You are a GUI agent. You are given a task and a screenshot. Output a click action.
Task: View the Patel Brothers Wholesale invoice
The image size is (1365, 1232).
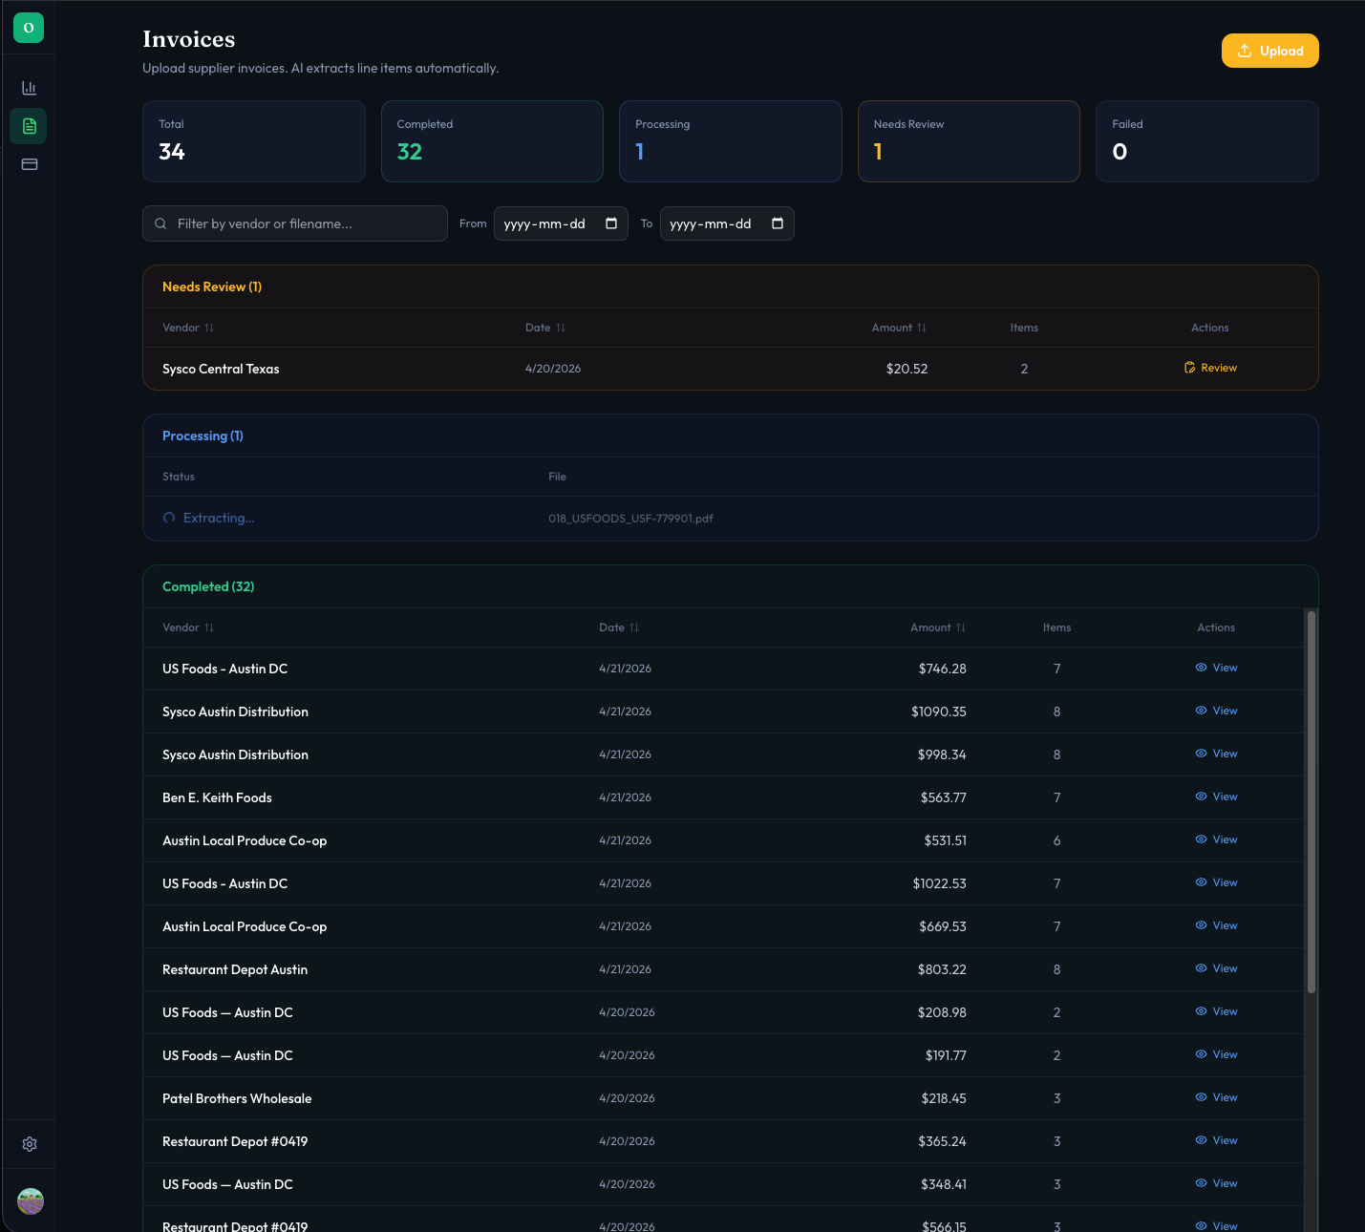pos(1216,1097)
